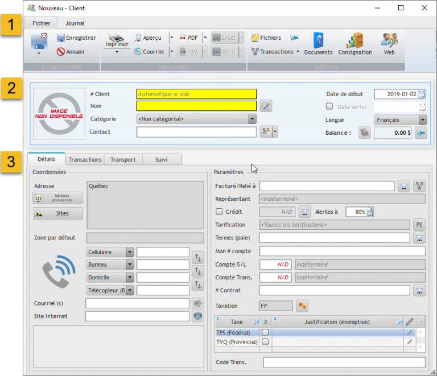Image resolution: width=437 pixels, height=376 pixels.
Task: Click the Imprimer printer icon
Action: click(x=117, y=39)
